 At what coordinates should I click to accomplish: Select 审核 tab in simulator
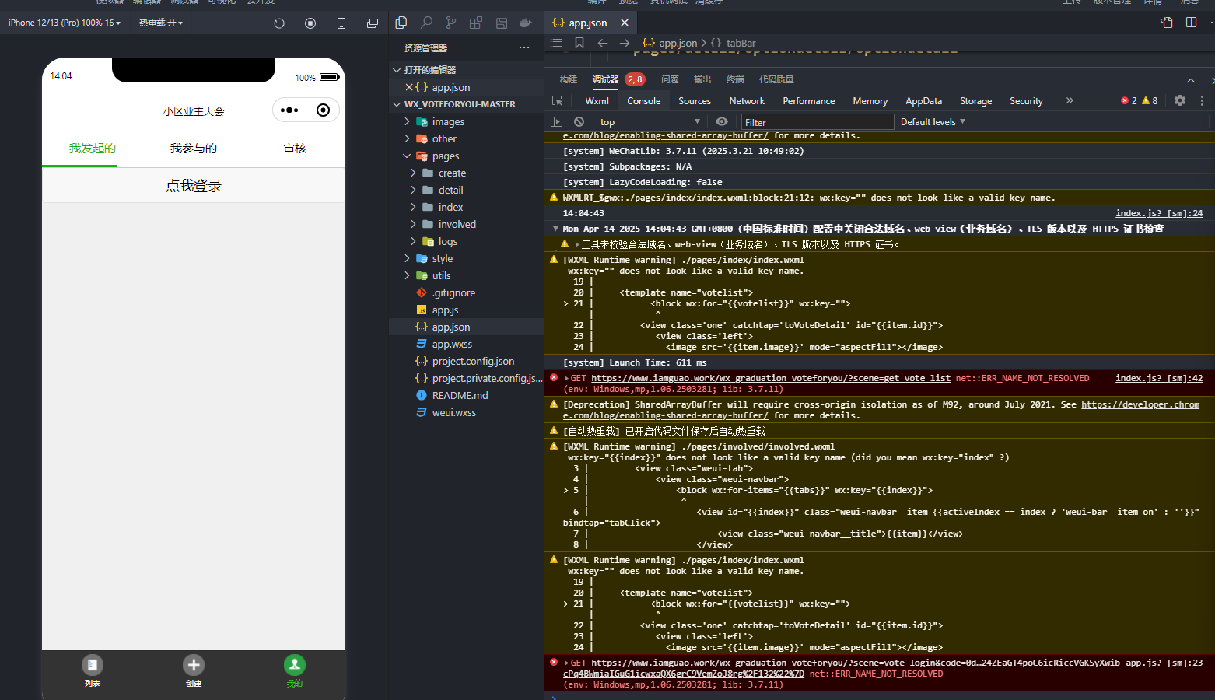pyautogui.click(x=295, y=149)
